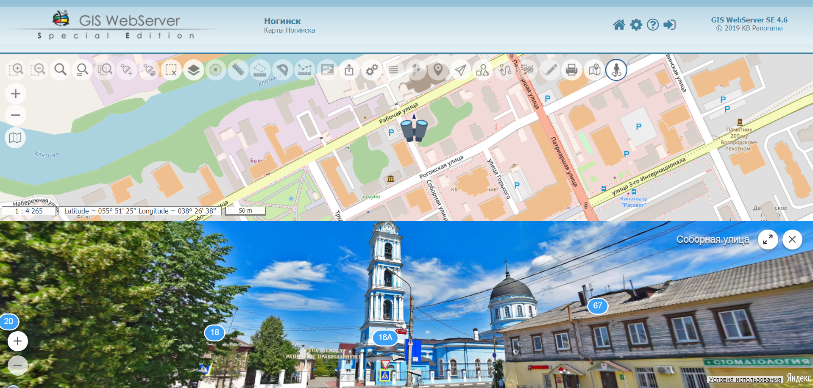
Task: Select the route path building tool
Action: click(x=505, y=69)
